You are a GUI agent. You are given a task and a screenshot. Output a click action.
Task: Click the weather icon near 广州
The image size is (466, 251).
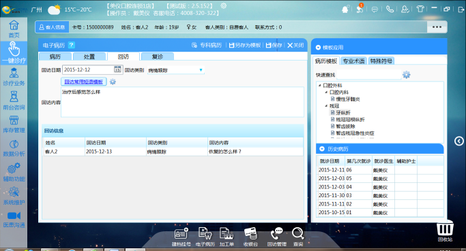[54, 10]
